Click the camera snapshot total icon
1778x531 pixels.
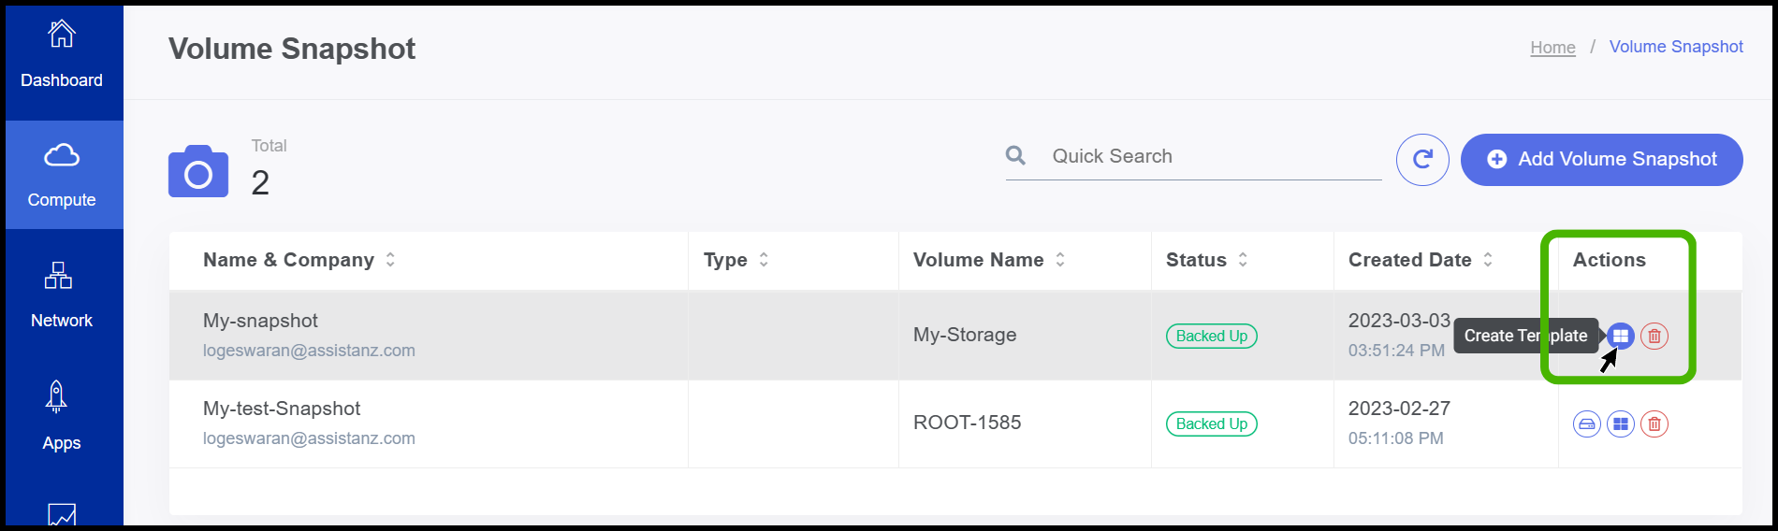198,171
